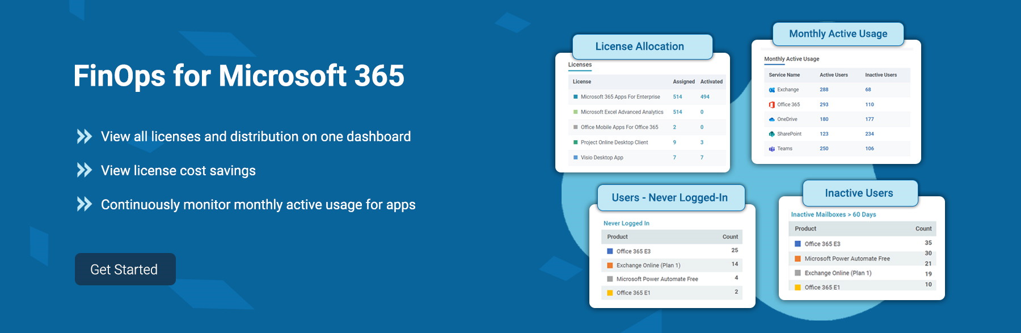1021x333 pixels.
Task: Click yellow Office 365 E1 swatch in Never Logged In
Action: click(610, 293)
